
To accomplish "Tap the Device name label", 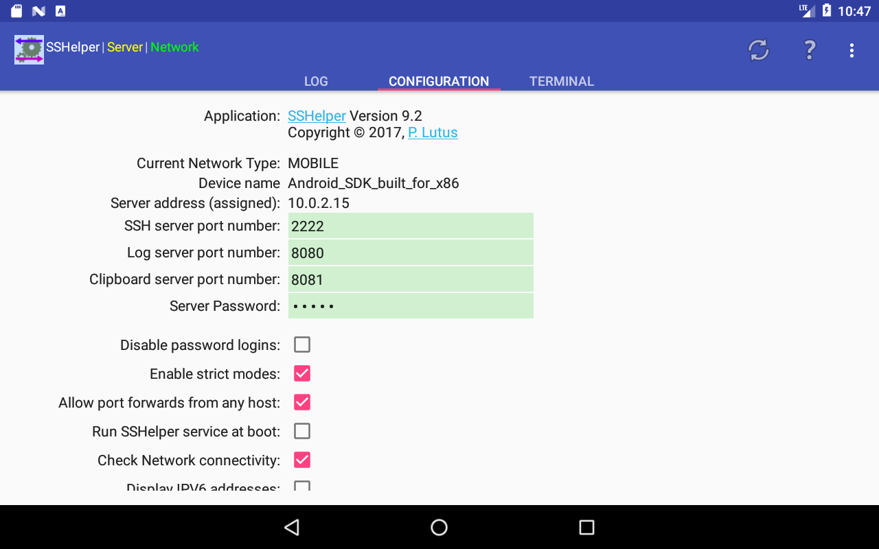I will (x=239, y=183).
